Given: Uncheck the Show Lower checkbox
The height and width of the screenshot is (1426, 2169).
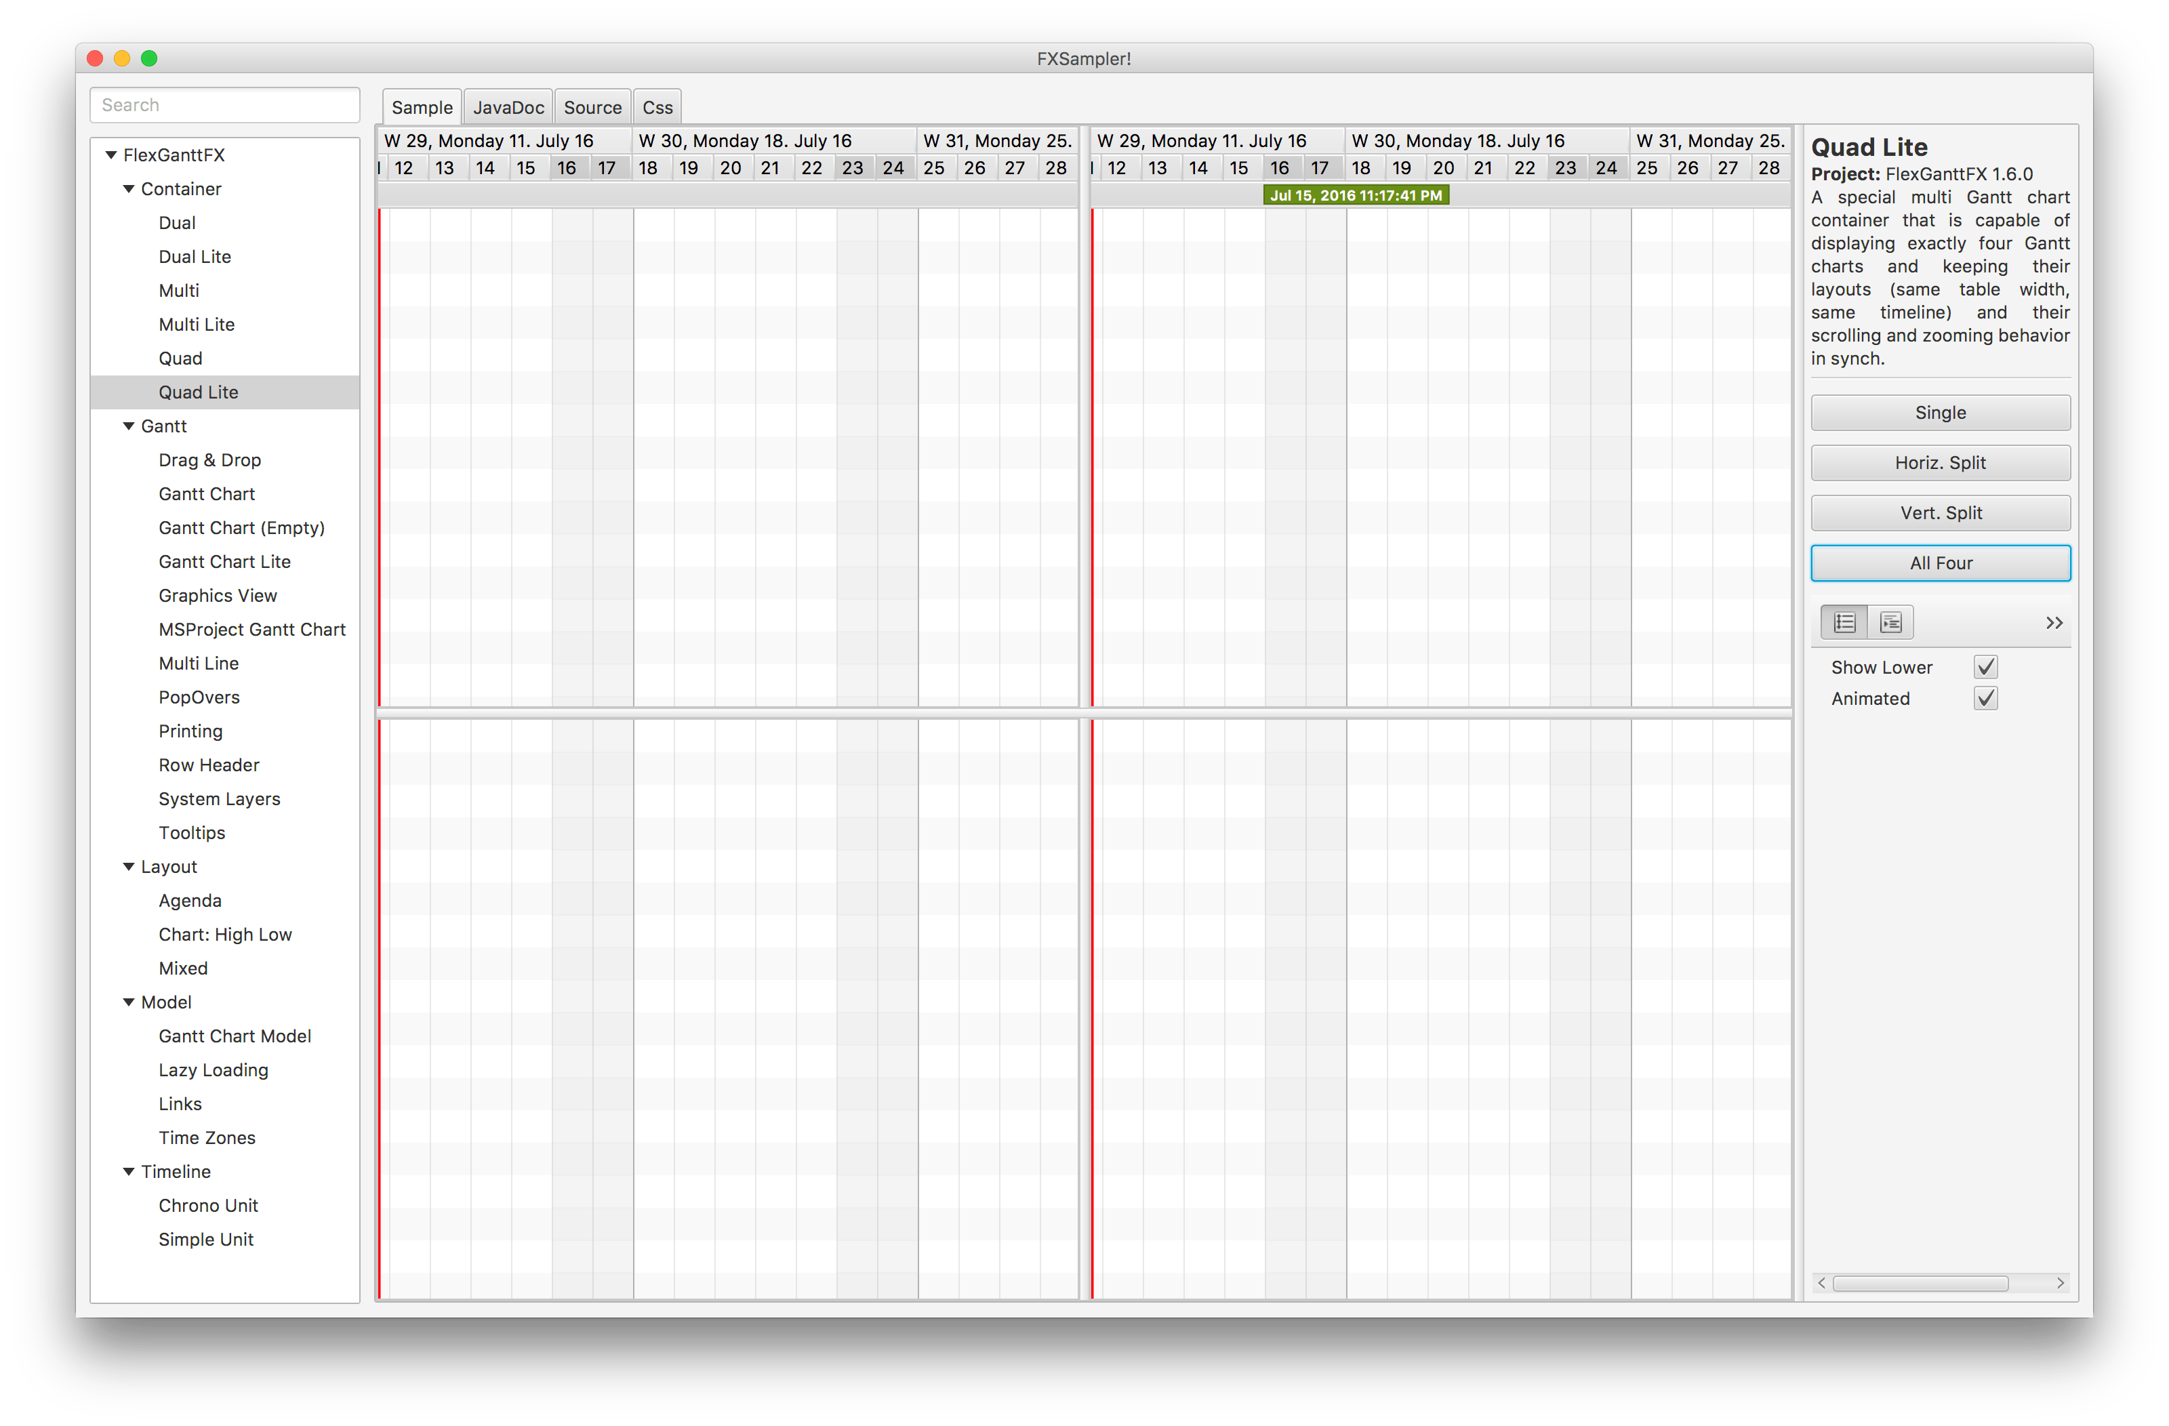Looking at the screenshot, I should coord(1985,667).
